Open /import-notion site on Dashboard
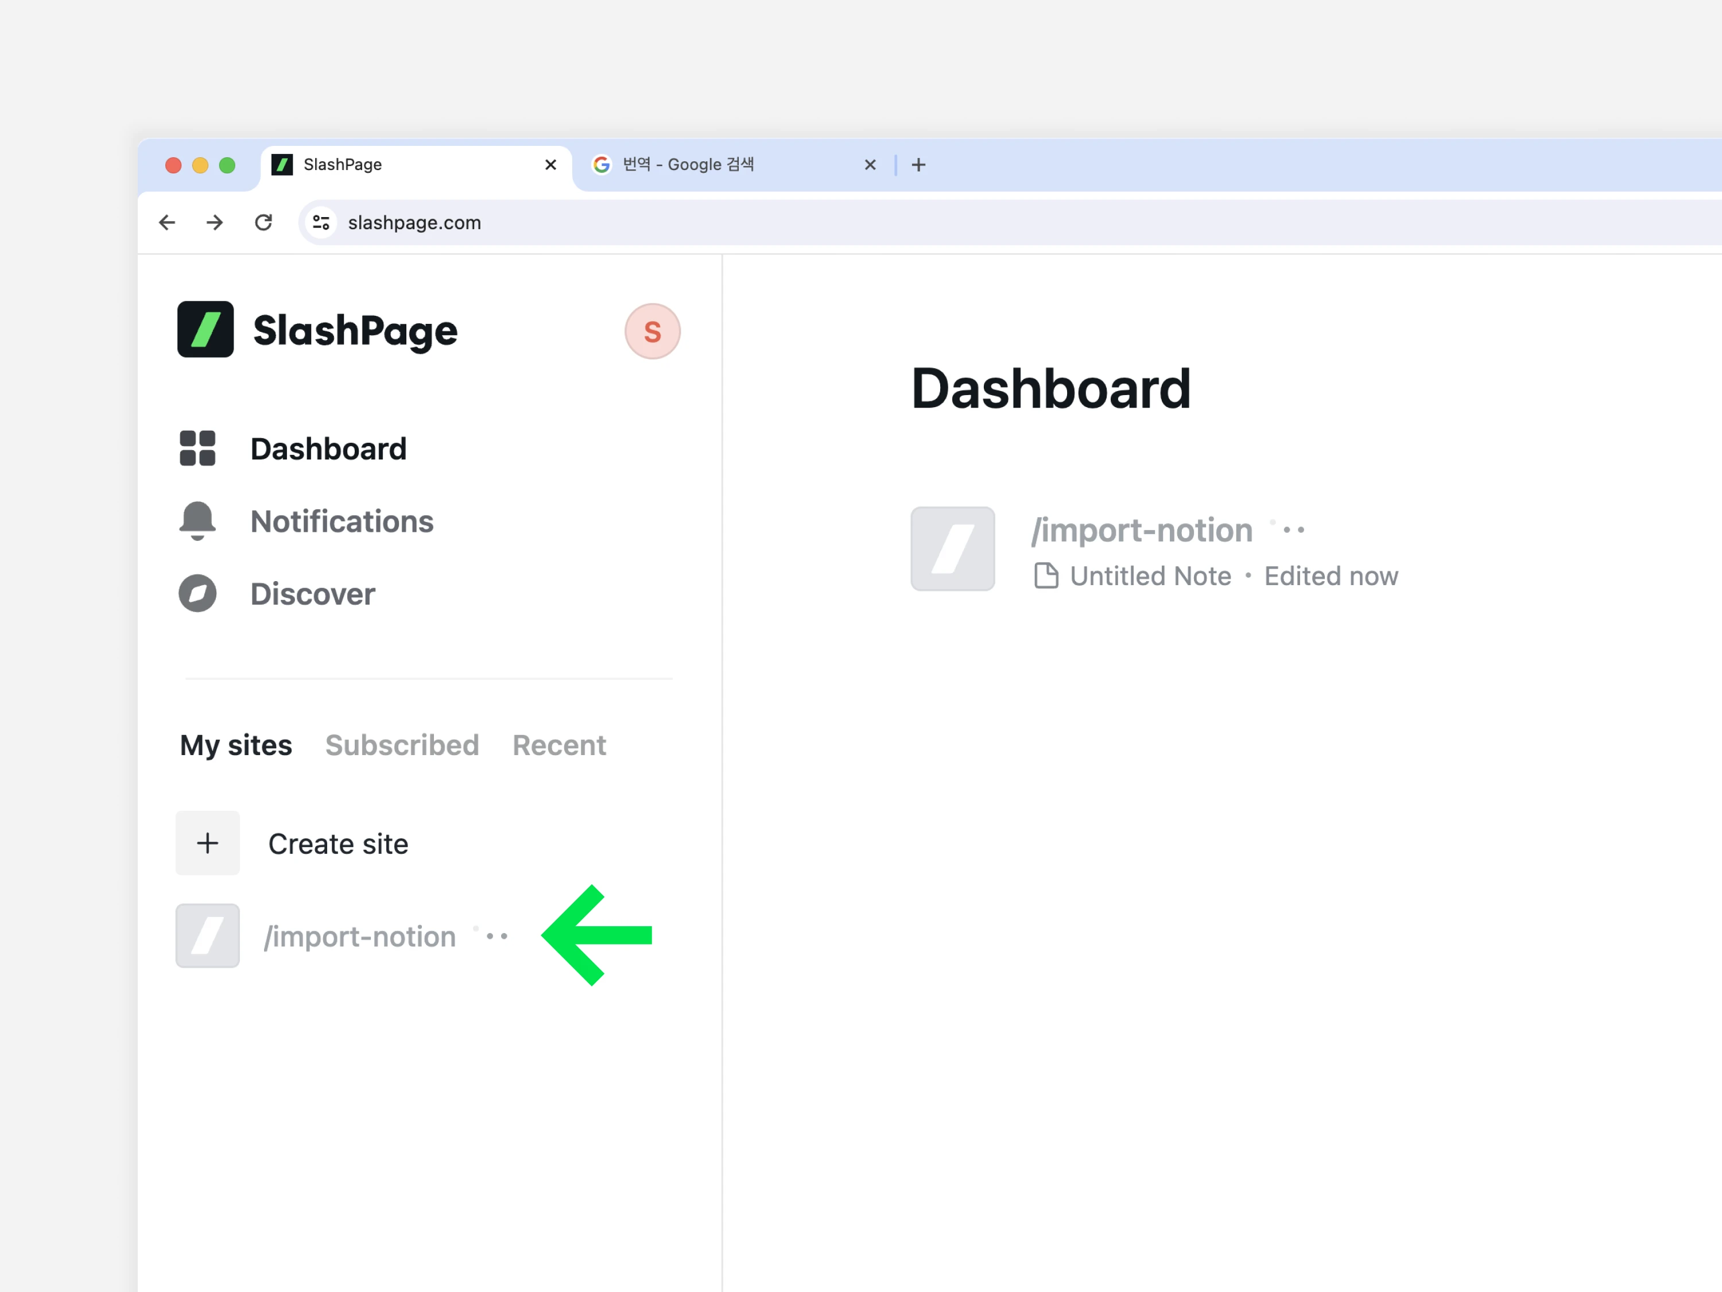Image resolution: width=1722 pixels, height=1292 pixels. coord(1142,531)
